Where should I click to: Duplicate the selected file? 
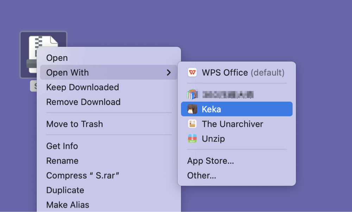[65, 190]
